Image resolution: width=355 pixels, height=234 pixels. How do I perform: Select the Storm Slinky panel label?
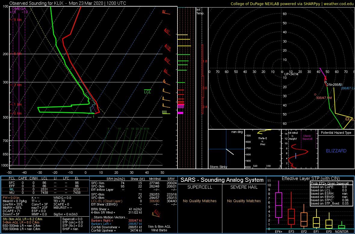click(x=218, y=167)
